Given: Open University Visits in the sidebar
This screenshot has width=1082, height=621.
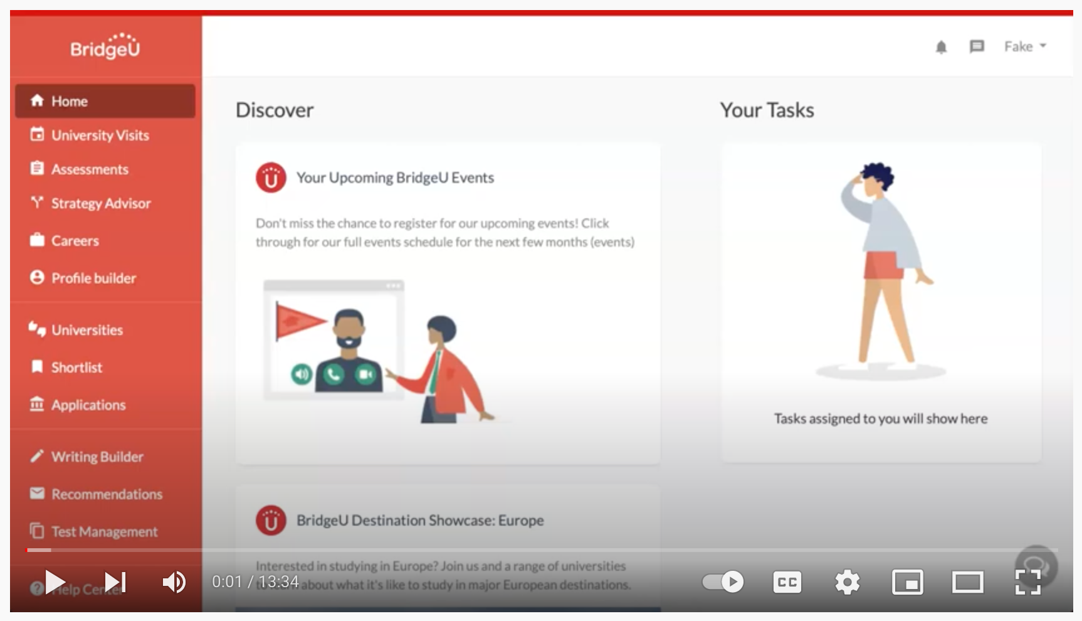Looking at the screenshot, I should pyautogui.click(x=100, y=135).
